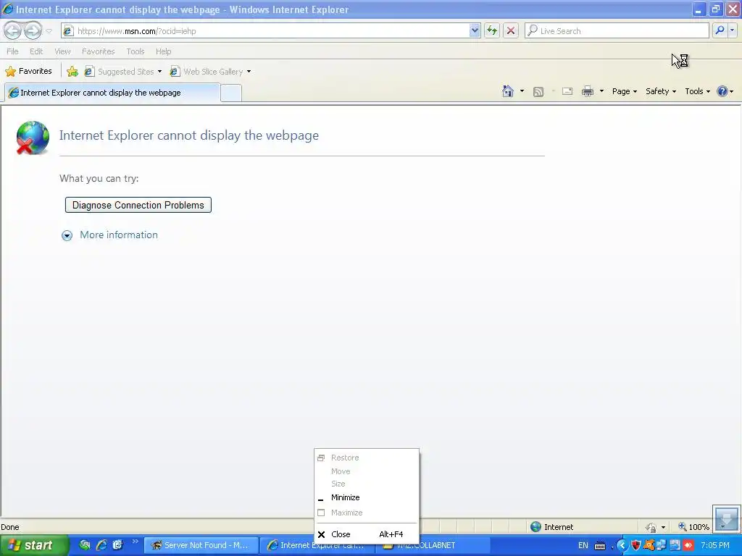Switch to the Internet Explorer taskbar button
The height and width of the screenshot is (556, 742).
tap(319, 545)
